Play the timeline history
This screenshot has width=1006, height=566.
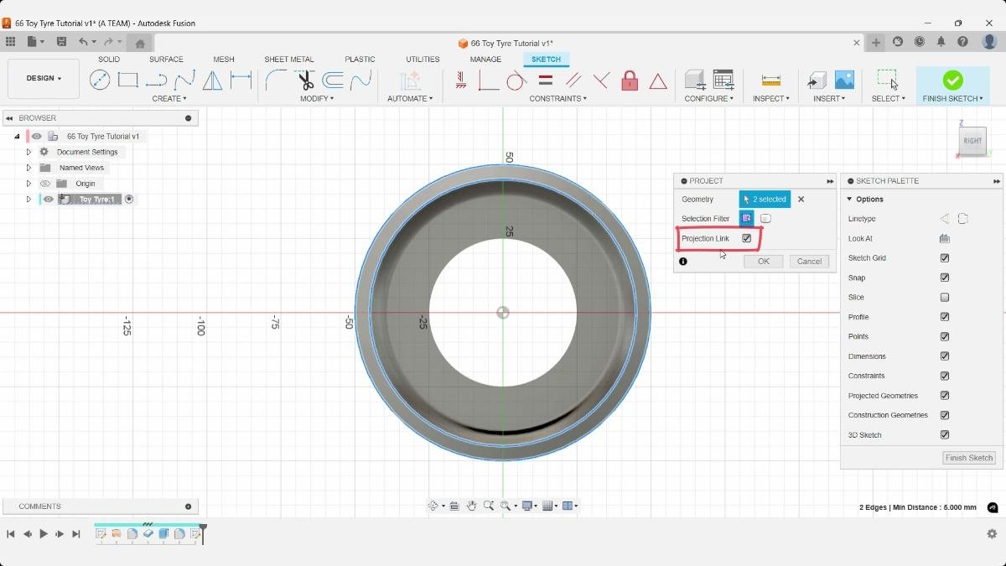tap(44, 534)
